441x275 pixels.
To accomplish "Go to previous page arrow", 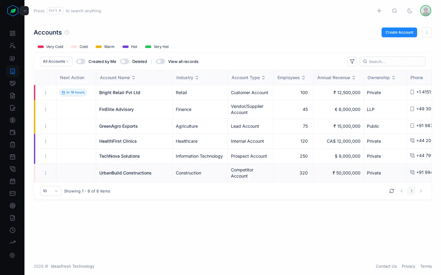I will pos(401,191).
